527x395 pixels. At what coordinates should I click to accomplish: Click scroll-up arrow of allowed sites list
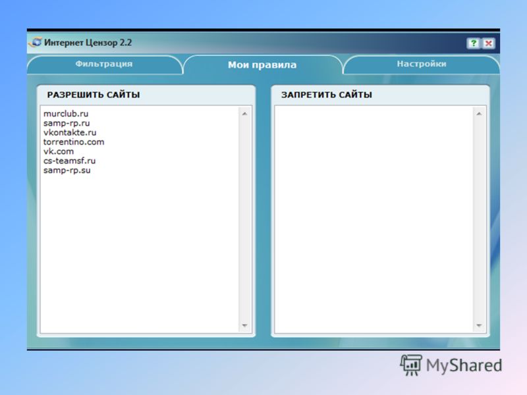(244, 114)
